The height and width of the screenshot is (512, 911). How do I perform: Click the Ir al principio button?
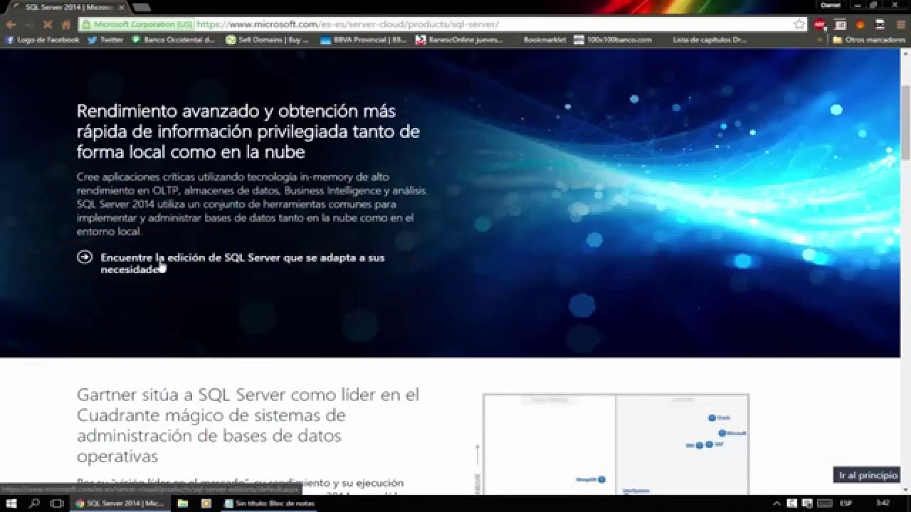868,475
